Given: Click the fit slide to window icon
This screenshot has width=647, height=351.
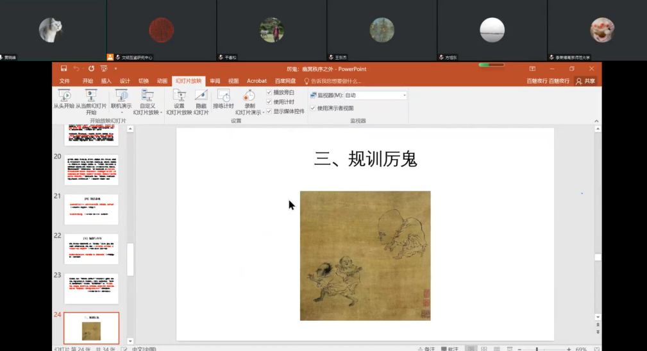Looking at the screenshot, I should 596,349.
